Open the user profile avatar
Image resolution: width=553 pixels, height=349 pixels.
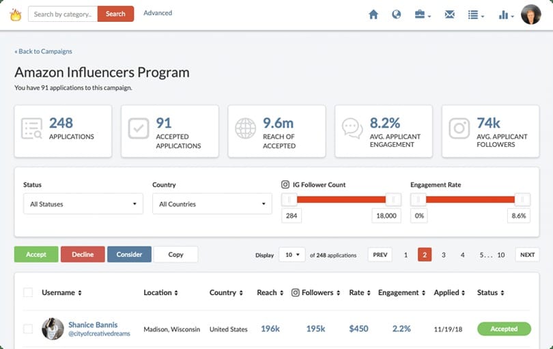pos(530,14)
